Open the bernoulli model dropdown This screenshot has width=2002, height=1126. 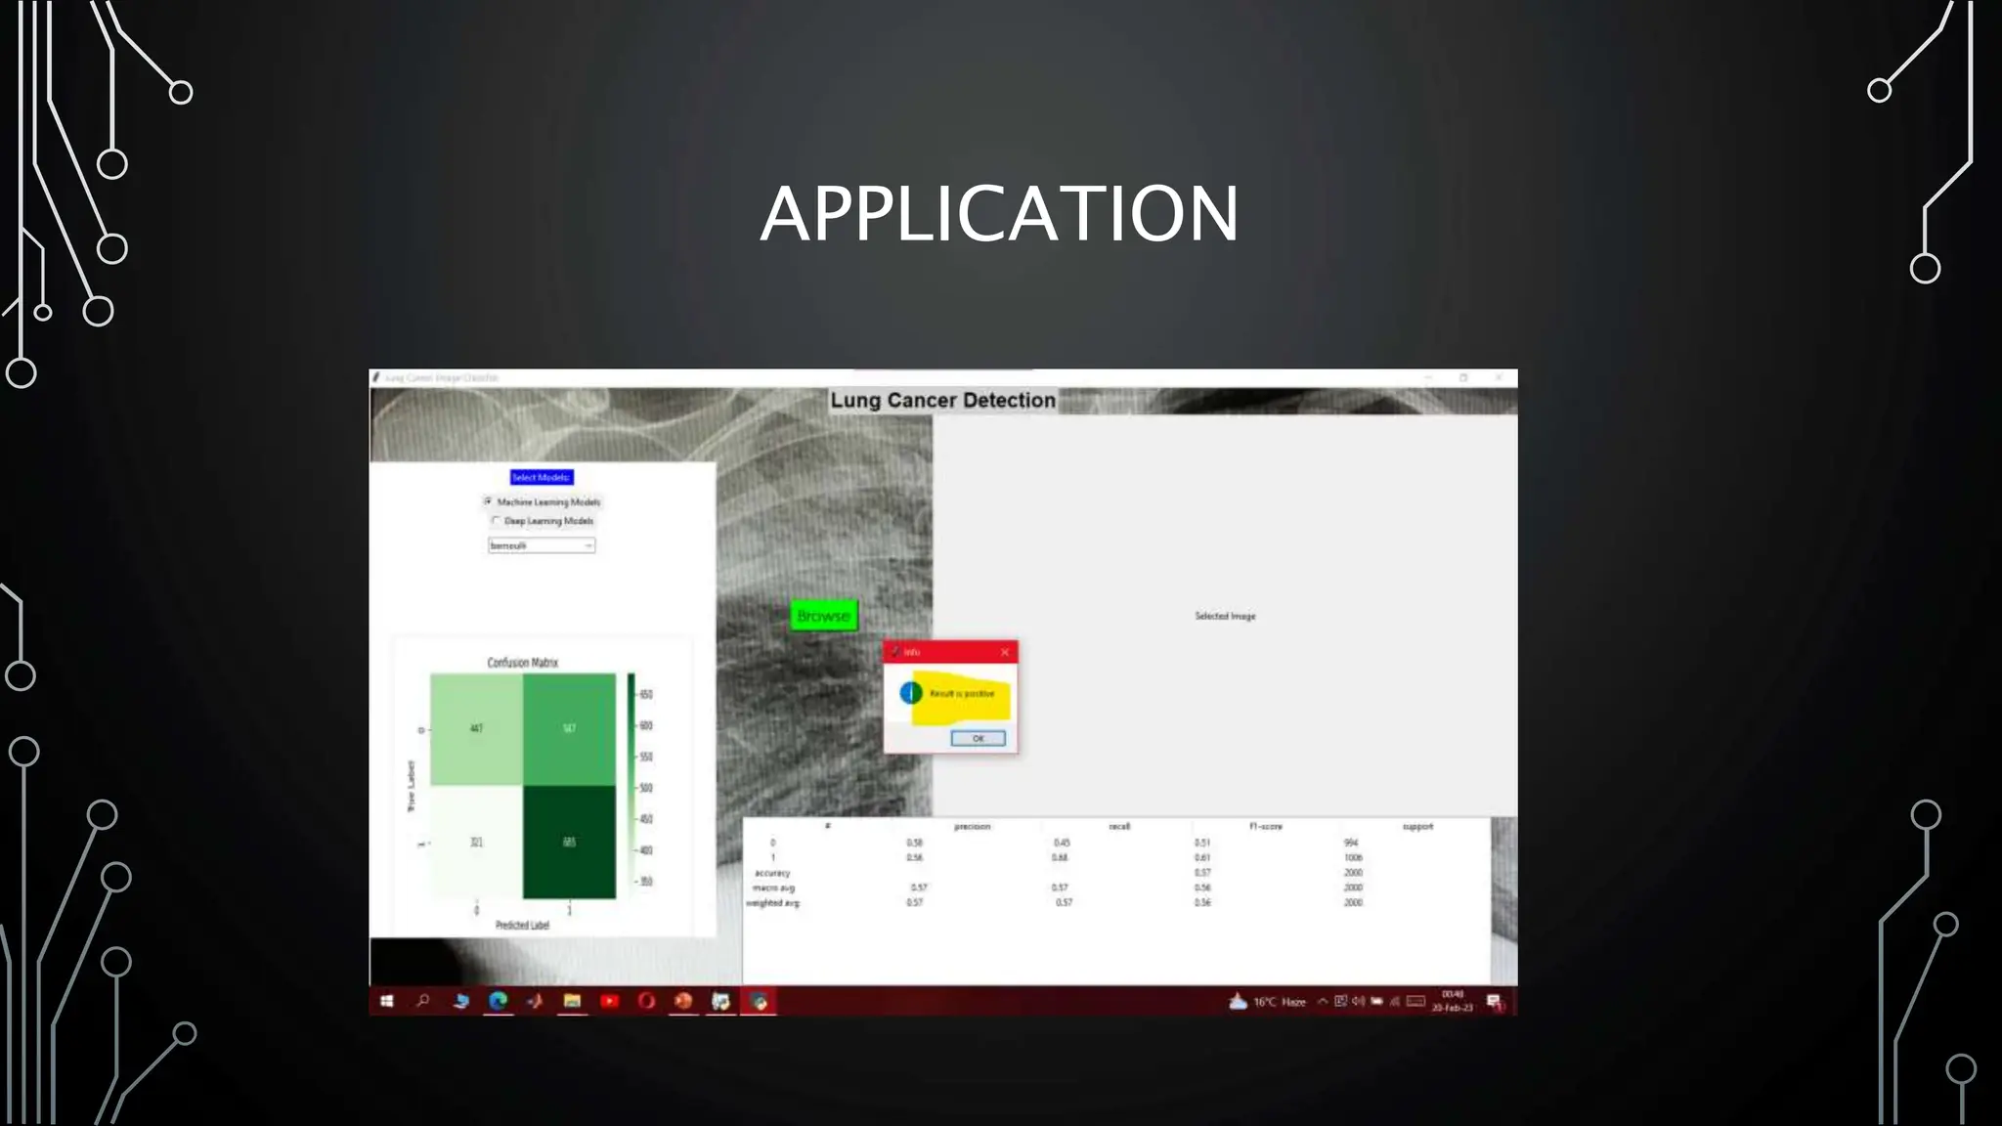pos(542,545)
